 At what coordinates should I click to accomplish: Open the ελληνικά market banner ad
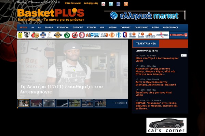(145, 16)
